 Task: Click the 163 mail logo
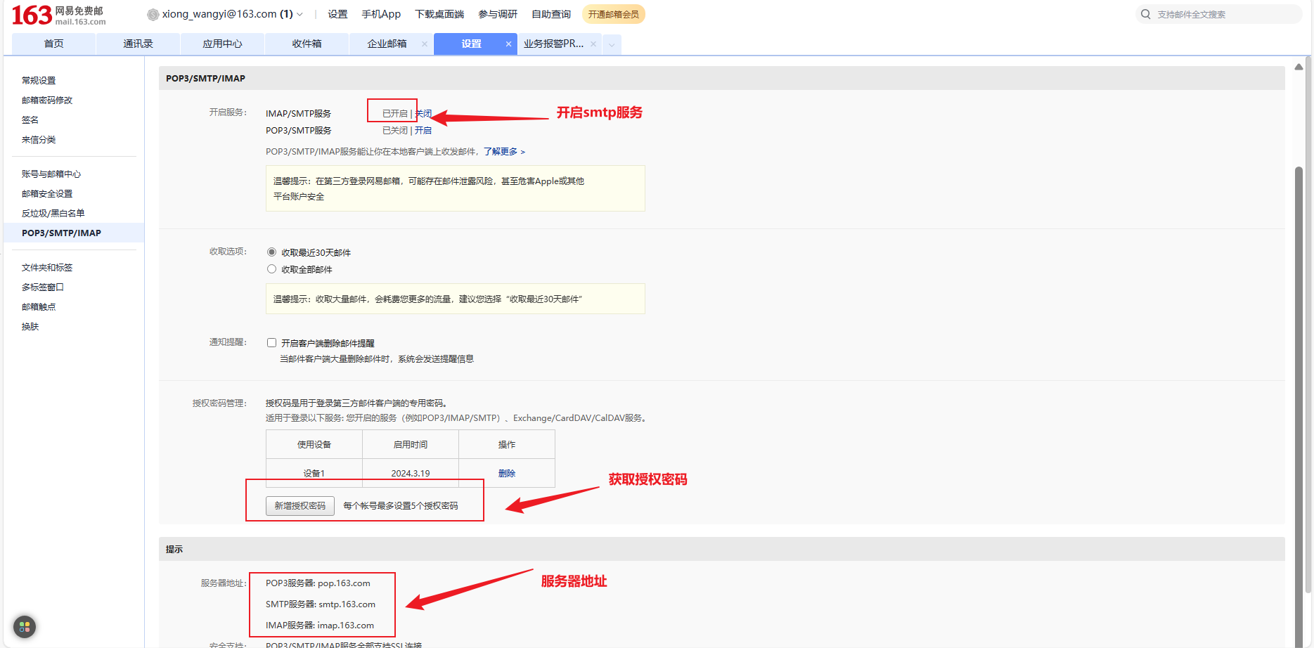pyautogui.click(x=59, y=15)
